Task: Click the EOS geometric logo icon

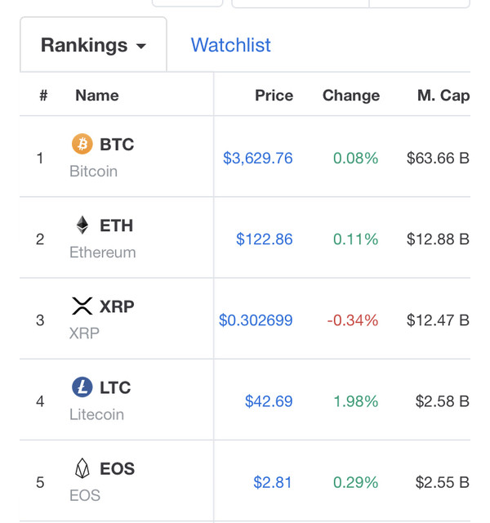Action: tap(82, 468)
